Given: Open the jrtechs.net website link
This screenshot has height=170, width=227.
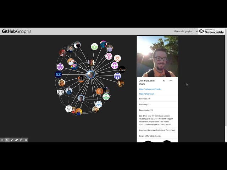Looking at the screenshot, I should click(x=146, y=94).
